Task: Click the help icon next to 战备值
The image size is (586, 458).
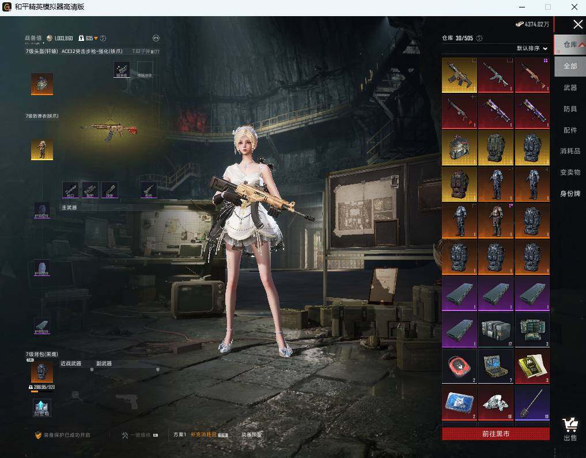Action: (x=103, y=38)
